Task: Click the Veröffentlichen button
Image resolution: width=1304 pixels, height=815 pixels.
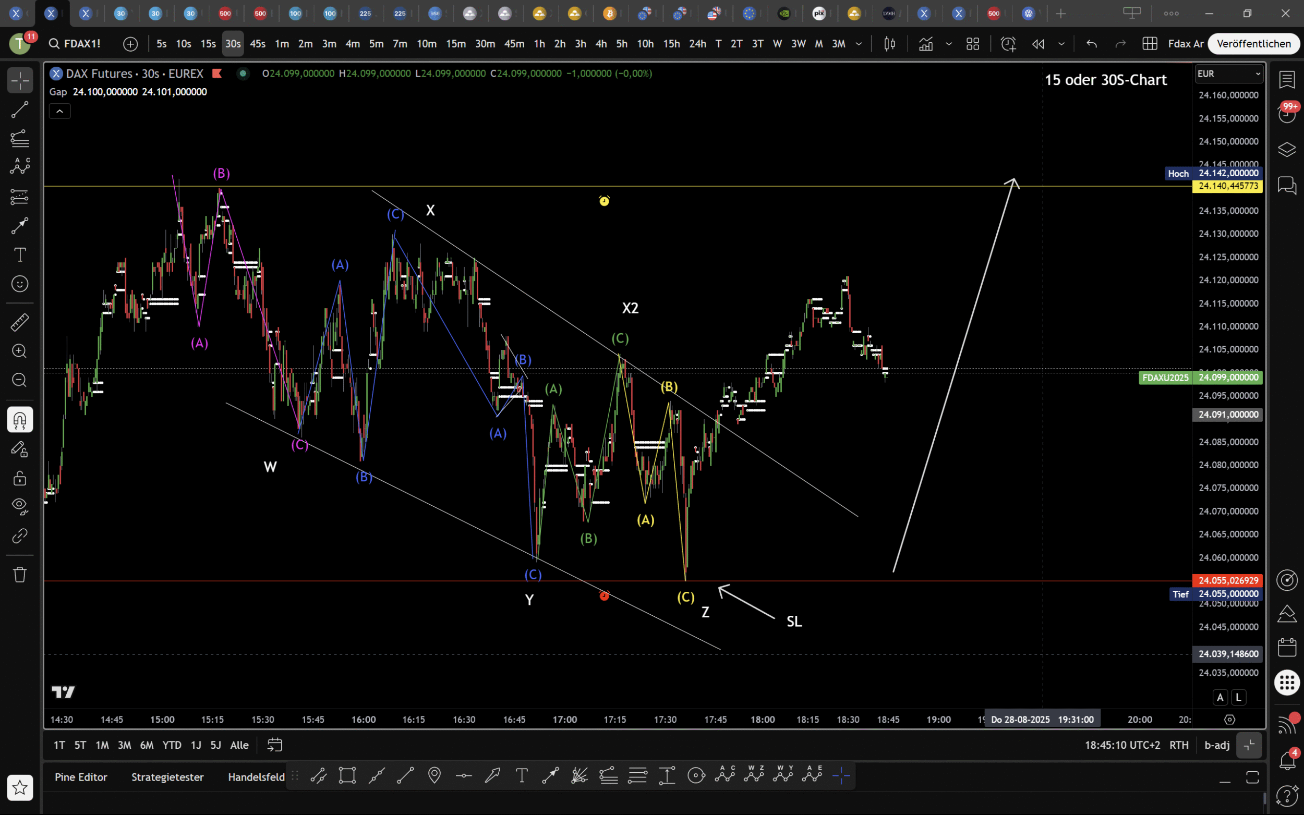Action: pyautogui.click(x=1253, y=44)
